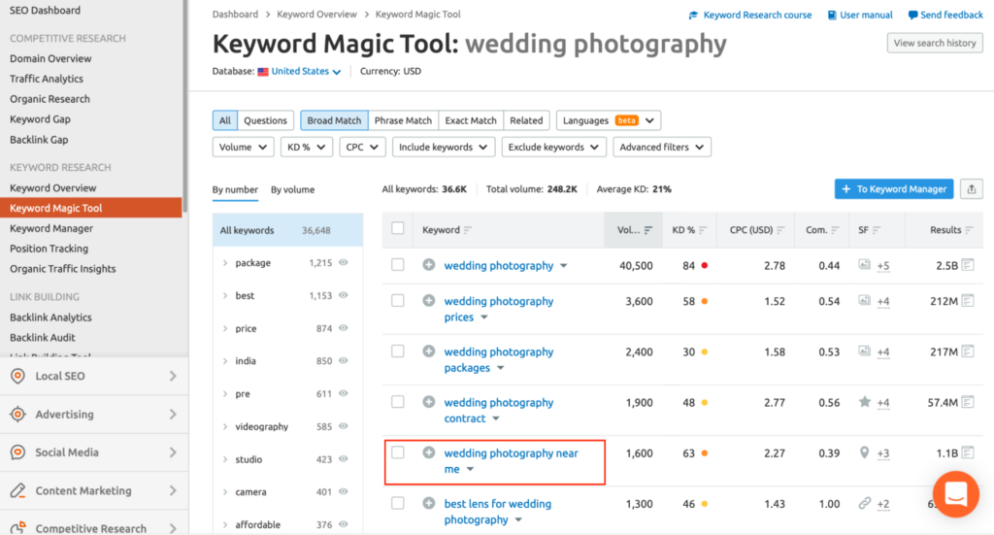Add 'wedding photography near me' via plus icon
Image resolution: width=994 pixels, height=535 pixels.
click(x=429, y=452)
